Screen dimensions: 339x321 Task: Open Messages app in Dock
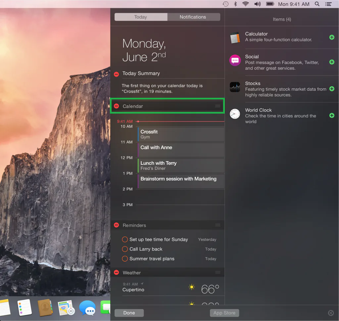[87, 308]
